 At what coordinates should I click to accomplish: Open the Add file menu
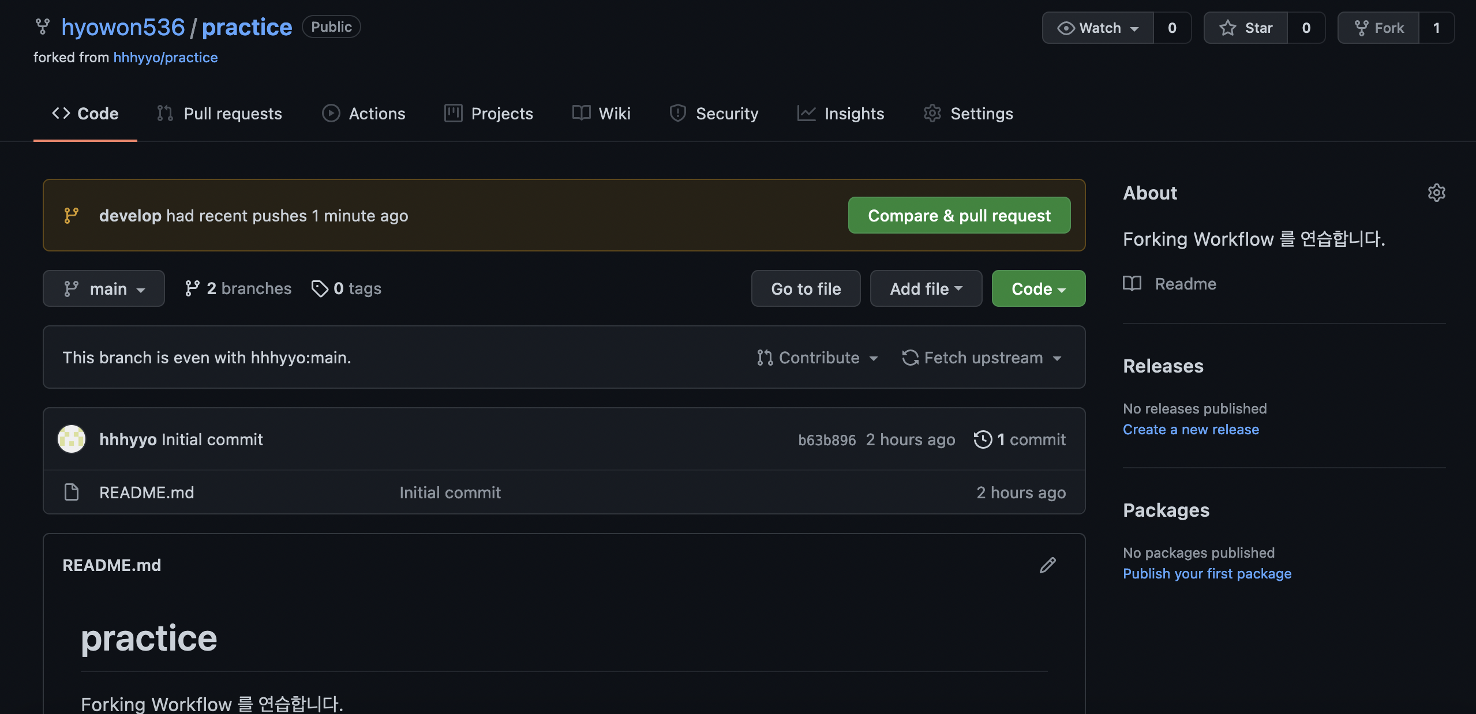coord(925,288)
